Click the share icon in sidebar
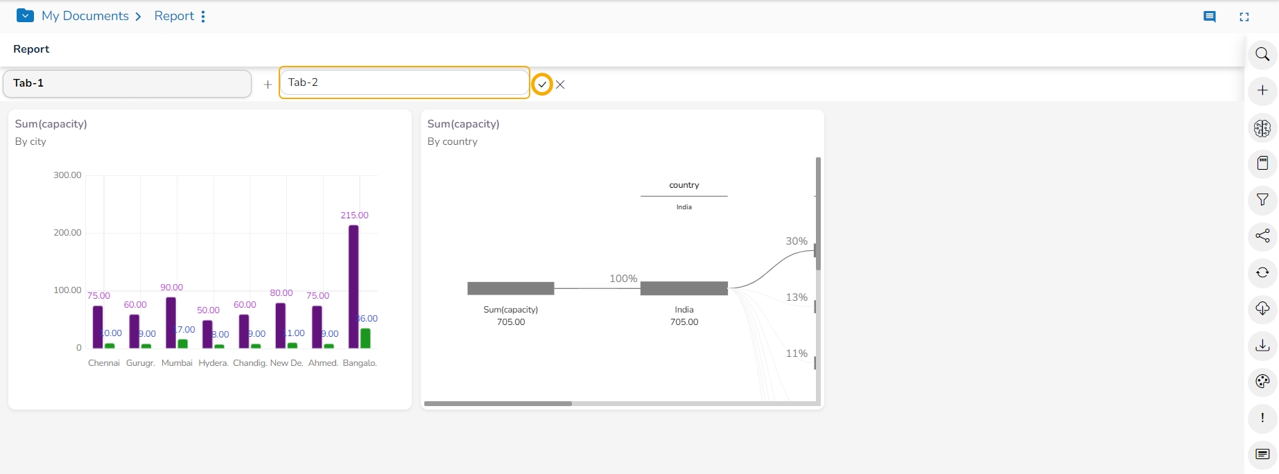 click(1262, 236)
